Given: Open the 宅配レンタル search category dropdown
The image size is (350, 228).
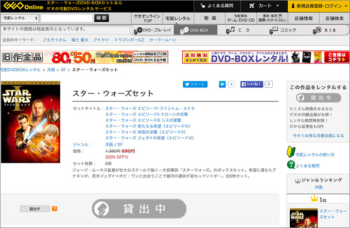Looking at the screenshot, I should (x=20, y=18).
